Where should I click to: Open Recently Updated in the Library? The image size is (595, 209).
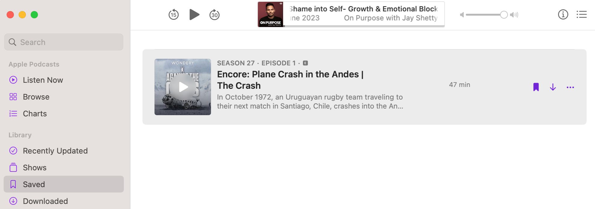coord(55,151)
